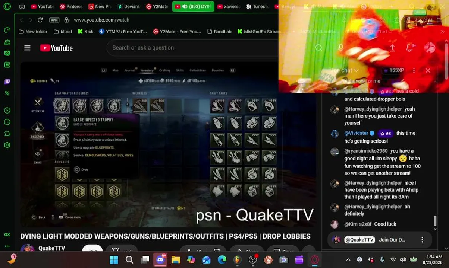449x268 pixels.
Task: Open the camera app on taskbar
Action: (283, 260)
